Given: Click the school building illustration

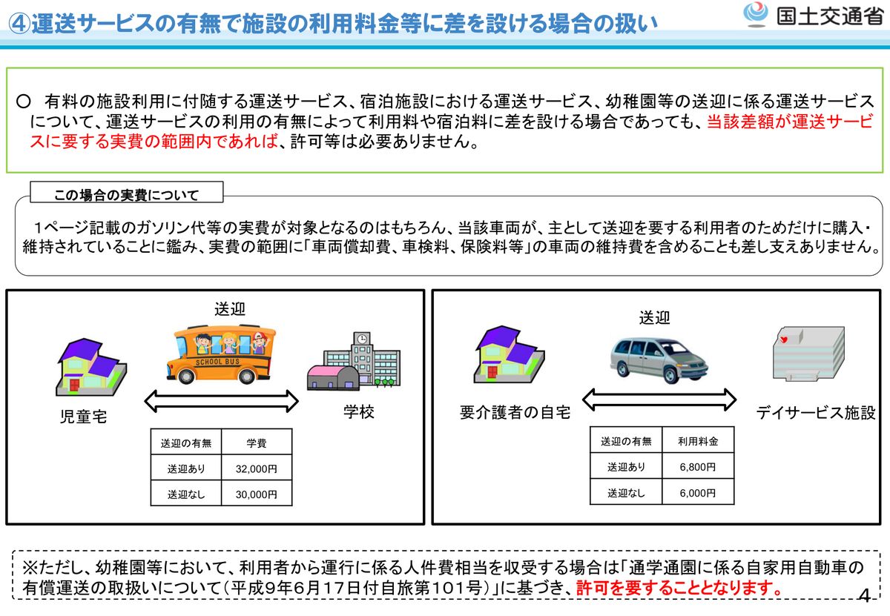Looking at the screenshot, I should (354, 361).
